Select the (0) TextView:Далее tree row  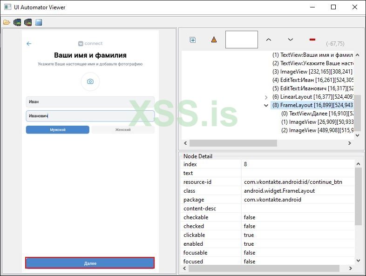pyautogui.click(x=317, y=114)
